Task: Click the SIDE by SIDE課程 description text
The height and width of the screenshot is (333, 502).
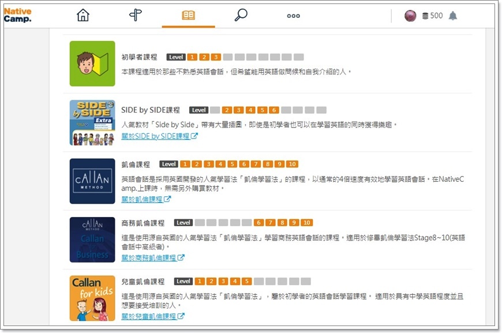Action: point(259,125)
